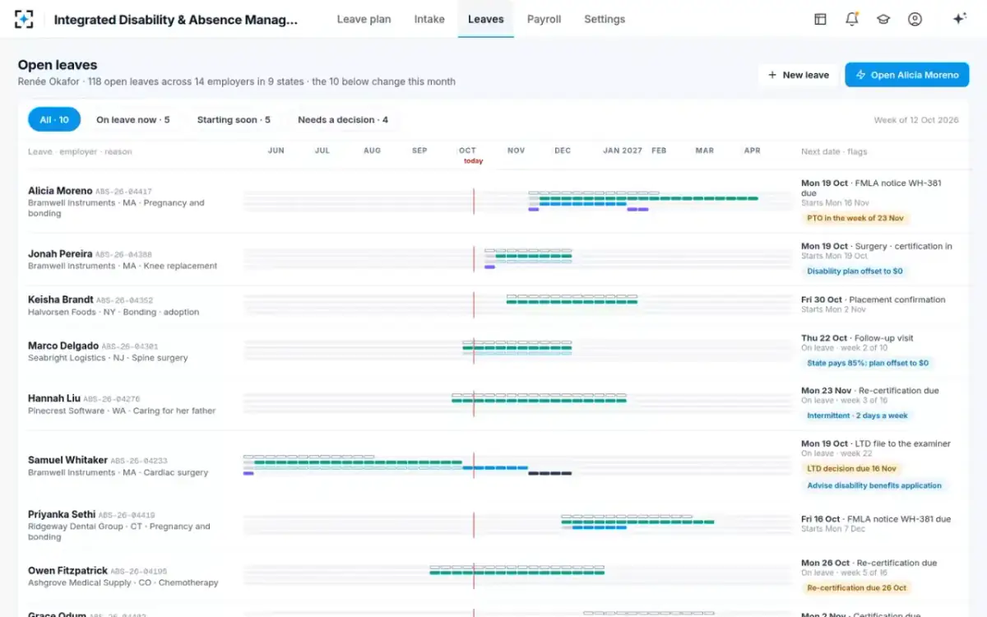The image size is (987, 617).
Task: Click the "Re-certification due 26 Oct" flag
Action: [856, 588]
